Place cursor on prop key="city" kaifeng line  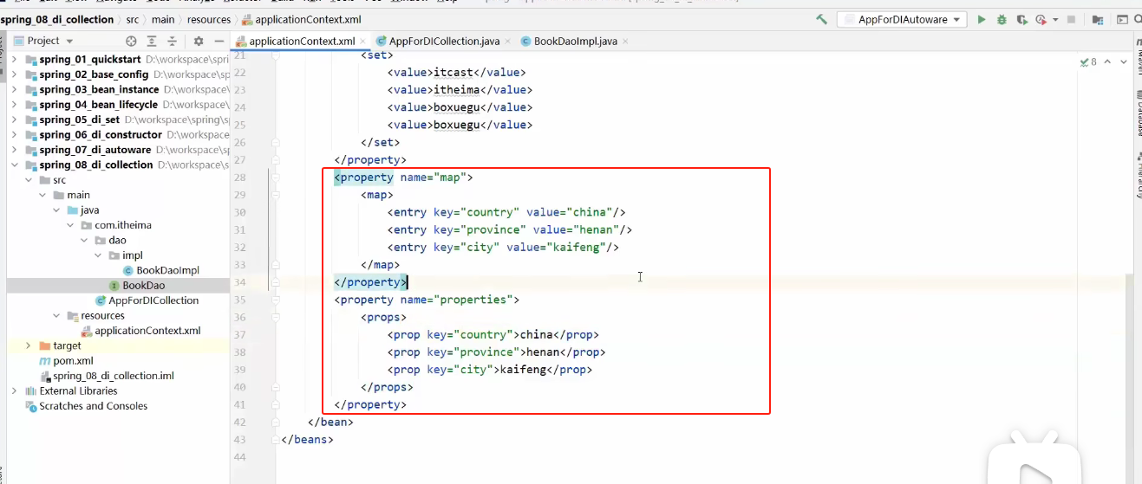[490, 370]
